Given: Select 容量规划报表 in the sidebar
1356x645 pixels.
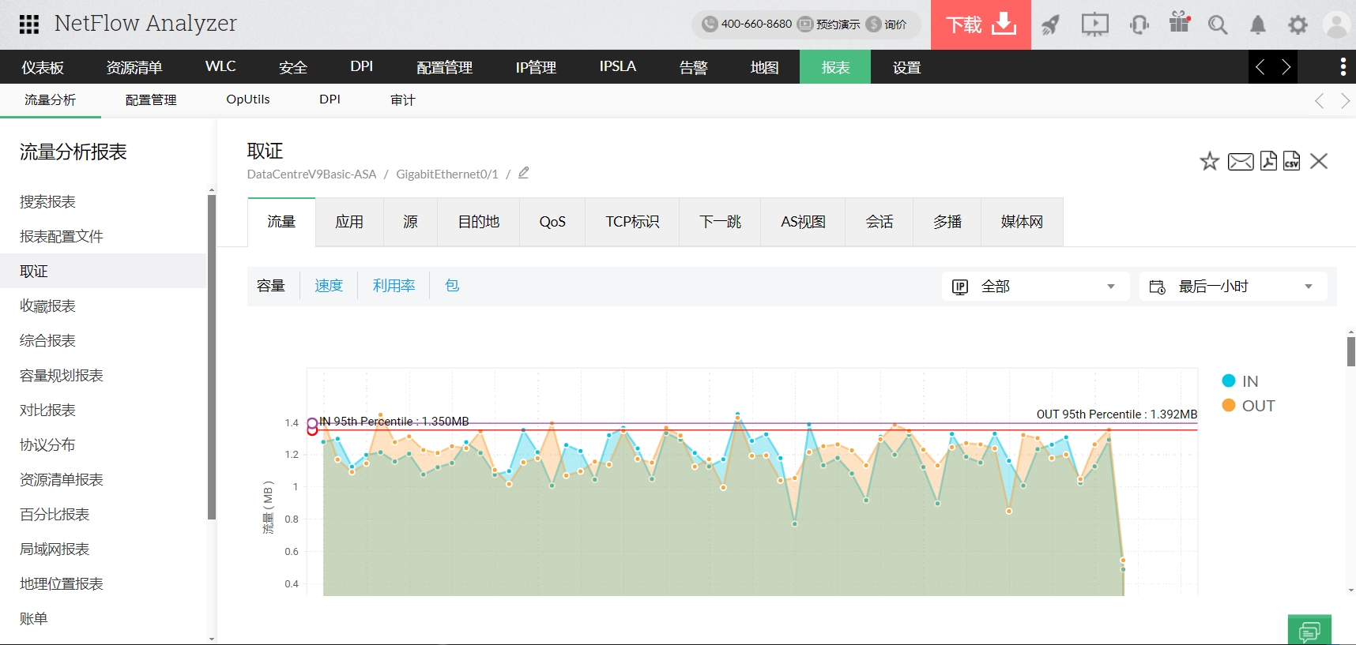Looking at the screenshot, I should click(62, 376).
